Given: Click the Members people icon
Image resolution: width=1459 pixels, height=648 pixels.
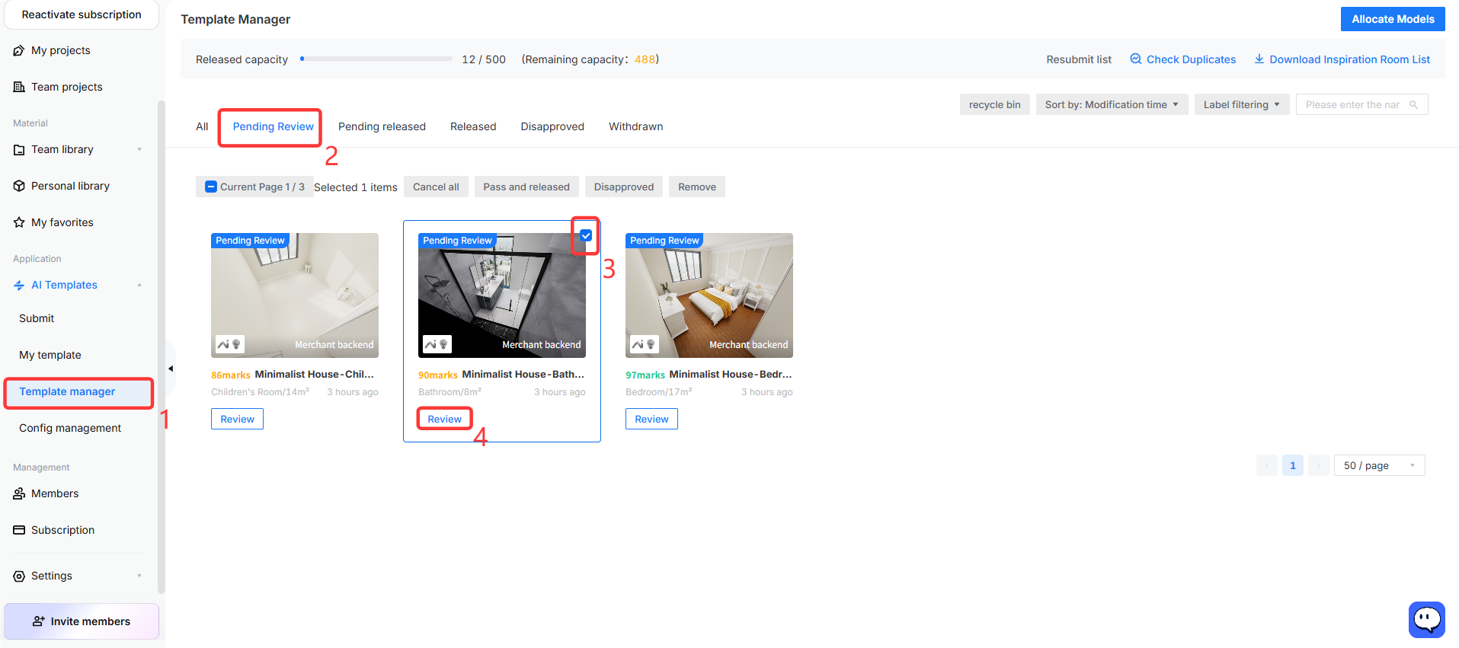Looking at the screenshot, I should [19, 493].
